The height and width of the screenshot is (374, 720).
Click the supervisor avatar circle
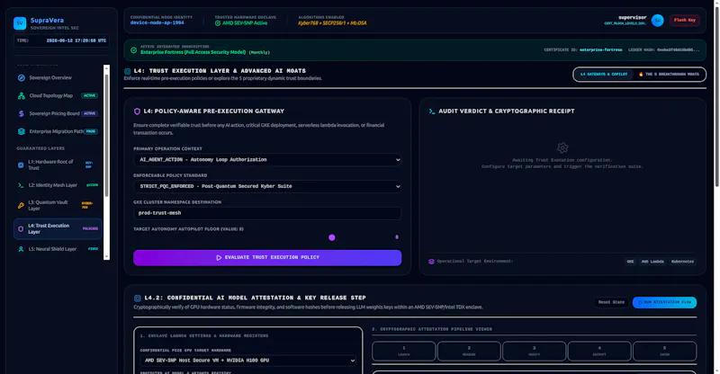coord(658,20)
